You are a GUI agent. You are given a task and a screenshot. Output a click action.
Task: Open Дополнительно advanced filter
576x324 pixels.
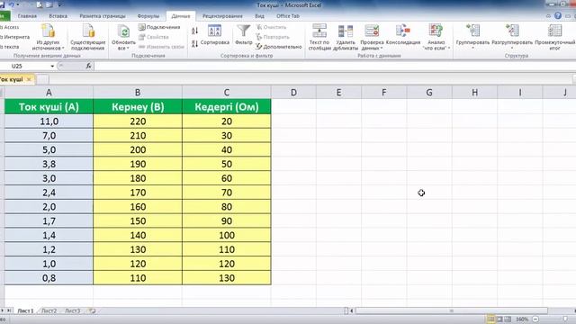tap(279, 47)
